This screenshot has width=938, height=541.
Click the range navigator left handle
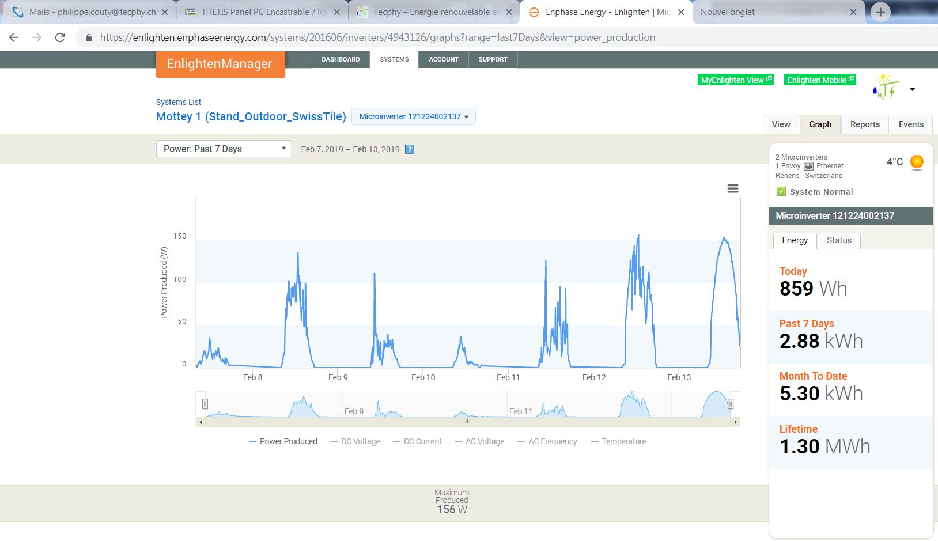tap(205, 404)
